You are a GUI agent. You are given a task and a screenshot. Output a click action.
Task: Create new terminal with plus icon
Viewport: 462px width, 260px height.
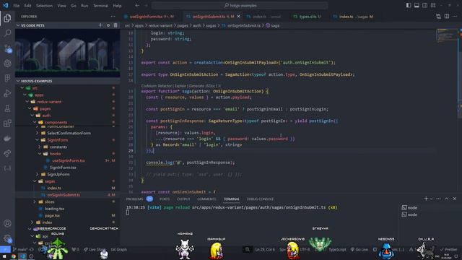[x=426, y=199]
